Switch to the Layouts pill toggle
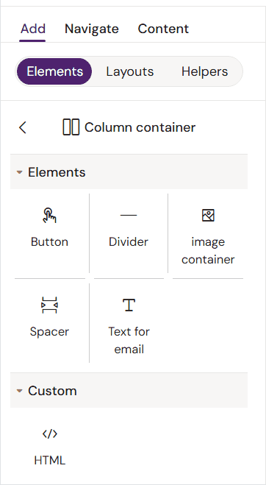Image resolution: width=266 pixels, height=485 pixels. click(x=130, y=71)
